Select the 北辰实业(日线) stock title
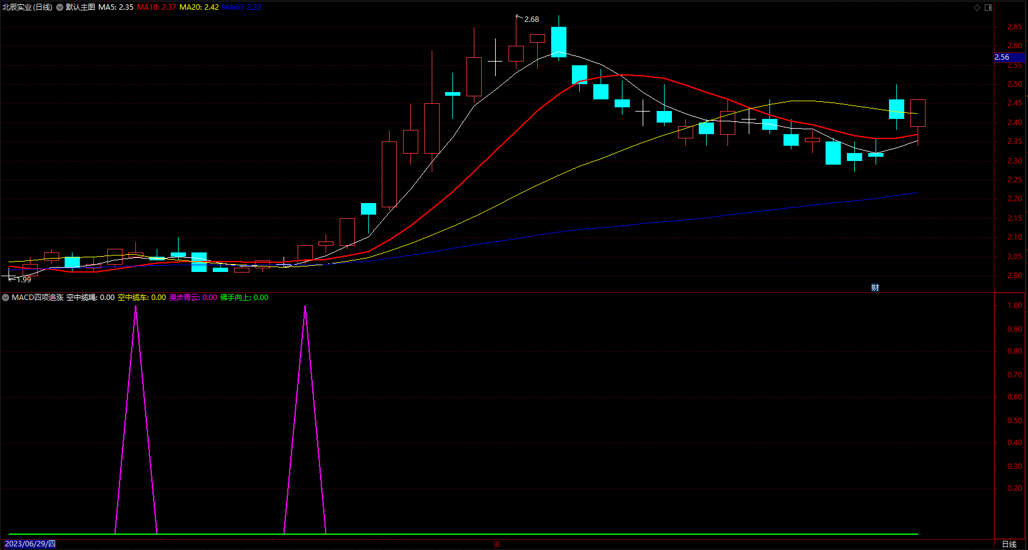Viewport: 1028px width, 550px height. pos(27,7)
